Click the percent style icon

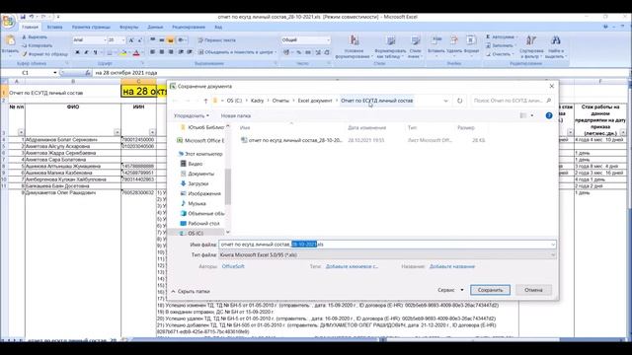(x=298, y=52)
